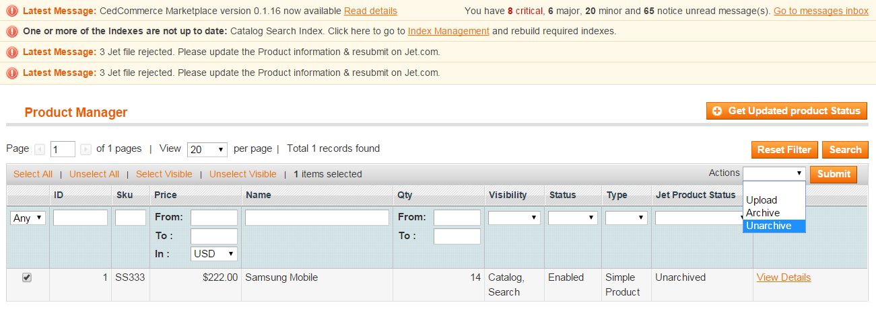Click the index warning alert icon
The image size is (876, 311).
coord(12,31)
